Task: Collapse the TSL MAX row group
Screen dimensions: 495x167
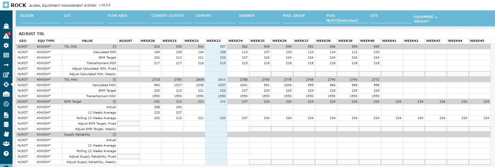Action: [x=114, y=80]
